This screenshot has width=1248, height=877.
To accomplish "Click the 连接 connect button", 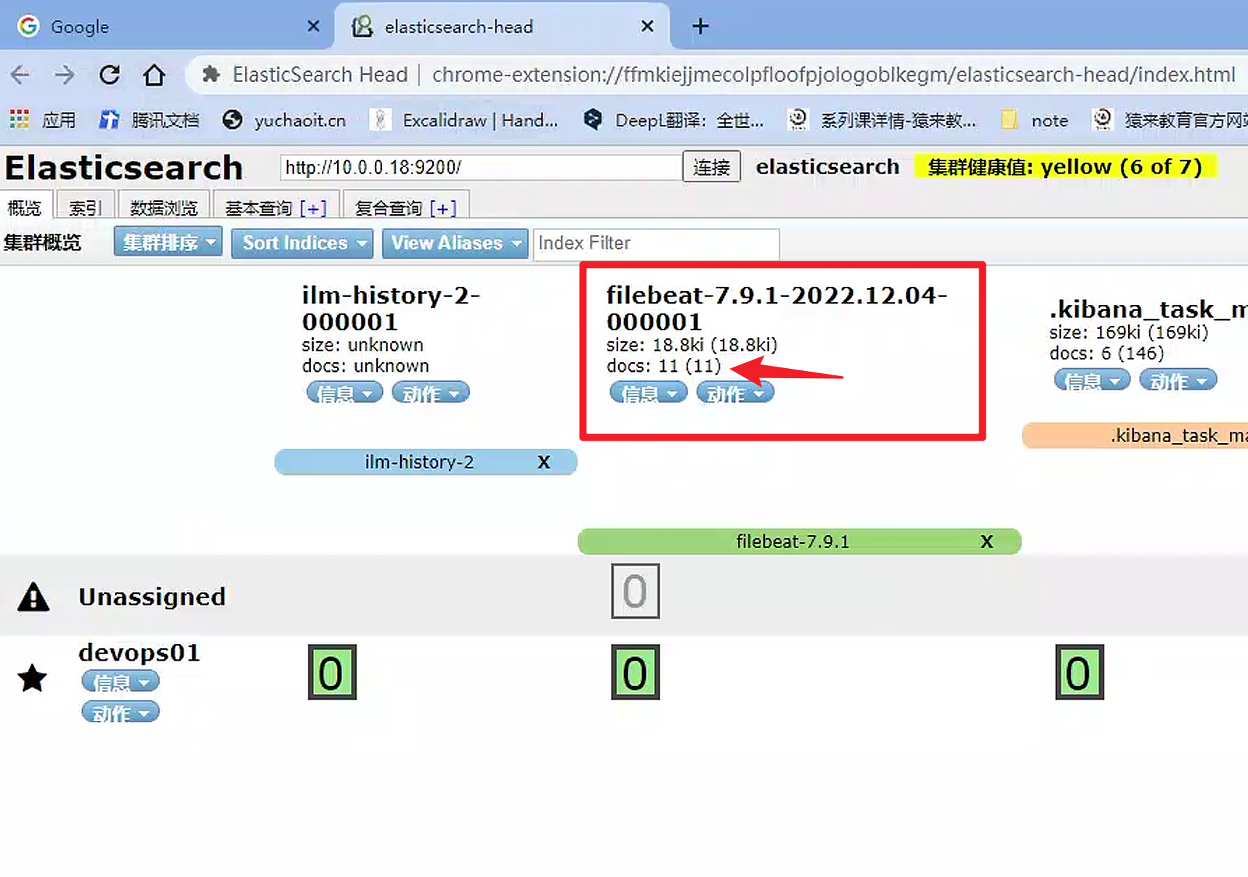I will tap(711, 168).
